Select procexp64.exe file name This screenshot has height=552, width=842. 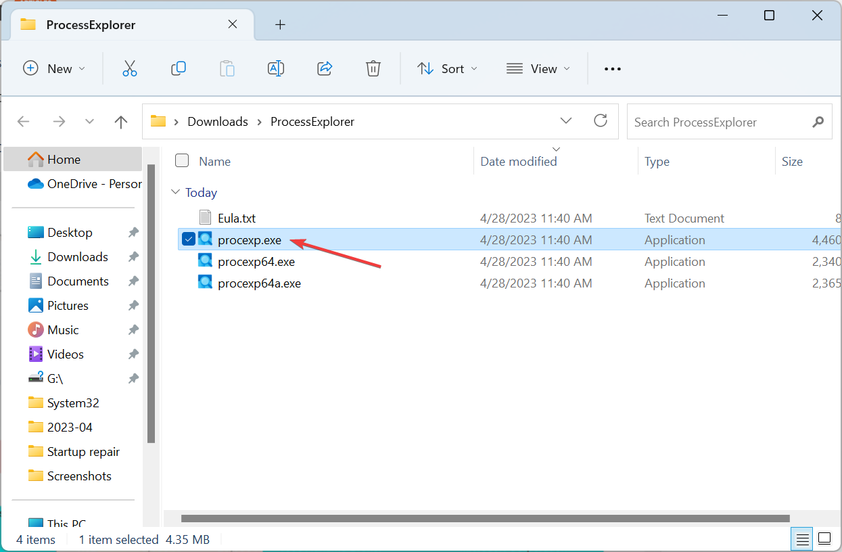[x=256, y=261]
